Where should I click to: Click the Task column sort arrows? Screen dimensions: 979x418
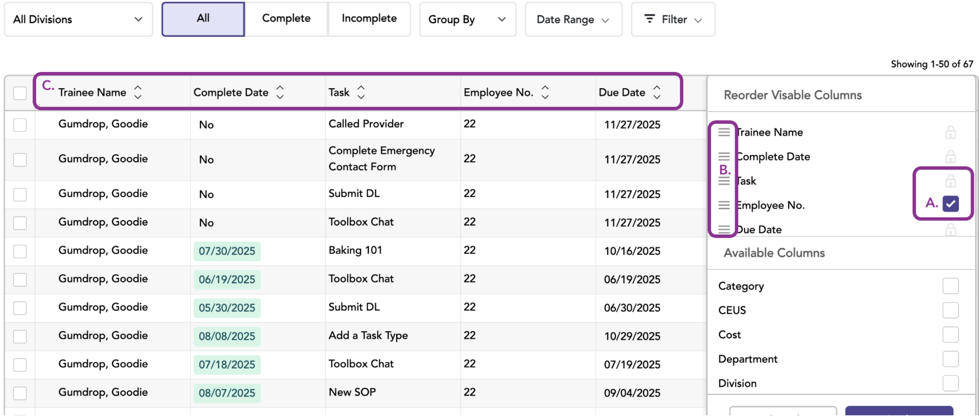tap(361, 92)
